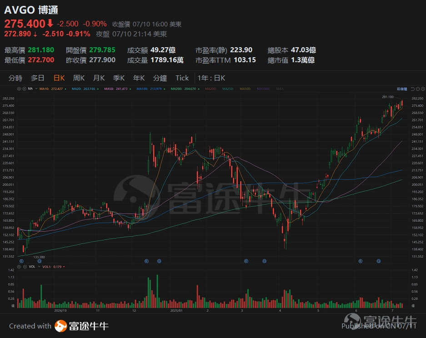This screenshot has width=426, height=338.
Task: Zoom in on the chart with plus icon
Action: click(x=423, y=89)
